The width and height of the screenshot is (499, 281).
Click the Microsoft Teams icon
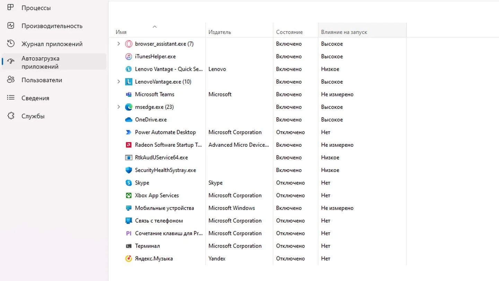tap(129, 94)
